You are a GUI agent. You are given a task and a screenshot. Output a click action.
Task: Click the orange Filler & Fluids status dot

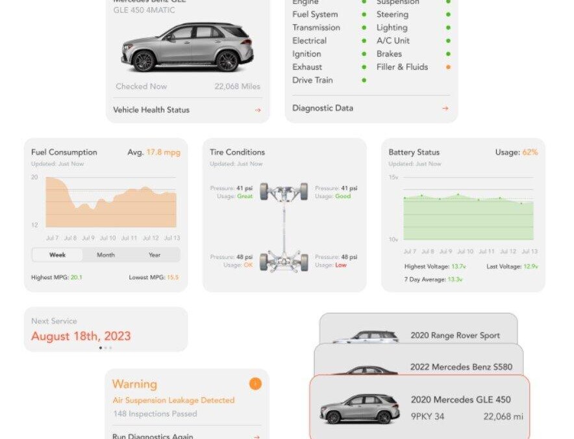[x=448, y=67]
